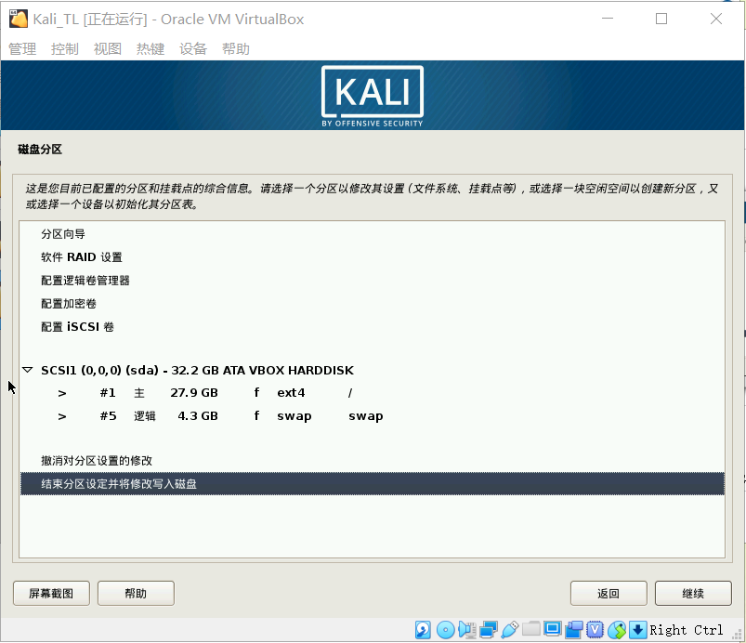
Task: Click the VirtualBox title bar app icon
Action: (18, 19)
